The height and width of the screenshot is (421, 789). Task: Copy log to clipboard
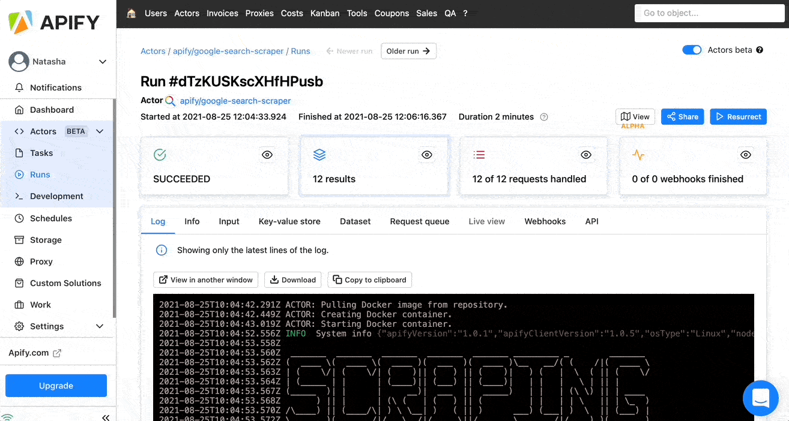click(370, 279)
